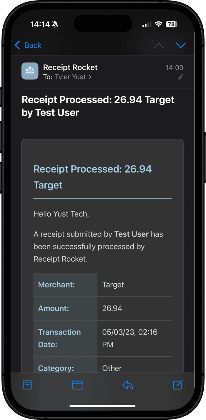This screenshot has width=206, height=420.
Task: Open the folder icon to move the message
Action: (x=77, y=385)
